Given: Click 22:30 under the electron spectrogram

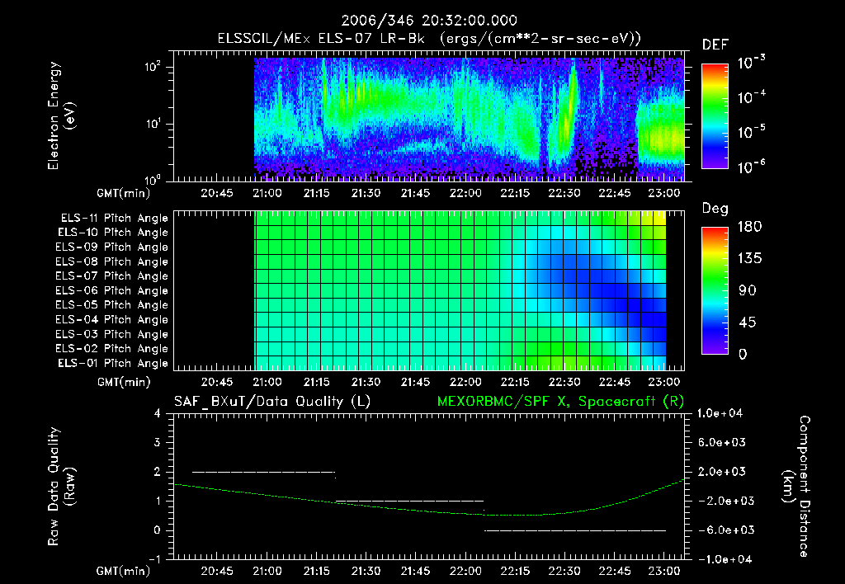Looking at the screenshot, I should [x=564, y=193].
